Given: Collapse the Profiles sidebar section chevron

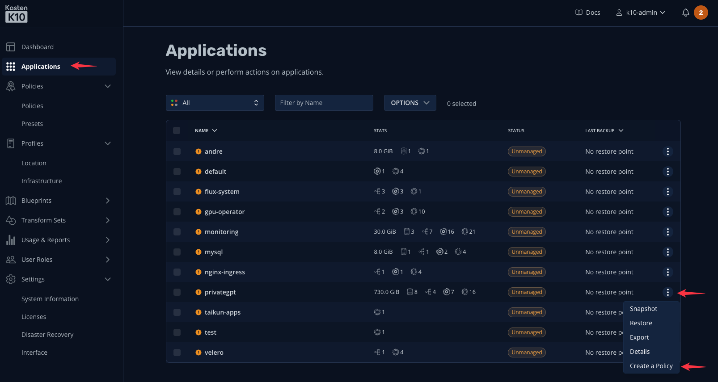Looking at the screenshot, I should [108, 143].
